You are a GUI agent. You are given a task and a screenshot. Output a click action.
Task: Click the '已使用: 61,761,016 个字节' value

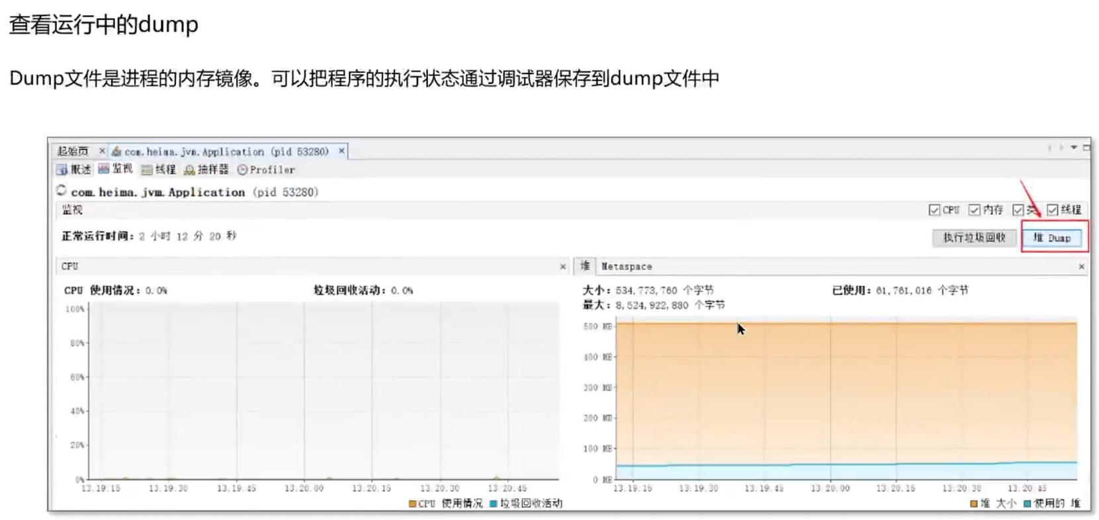click(901, 290)
